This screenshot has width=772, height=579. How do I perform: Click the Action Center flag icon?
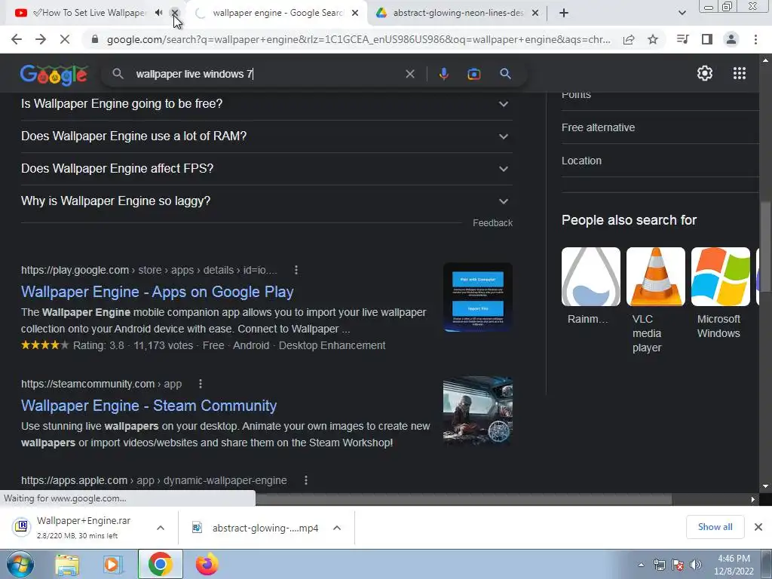678,565
